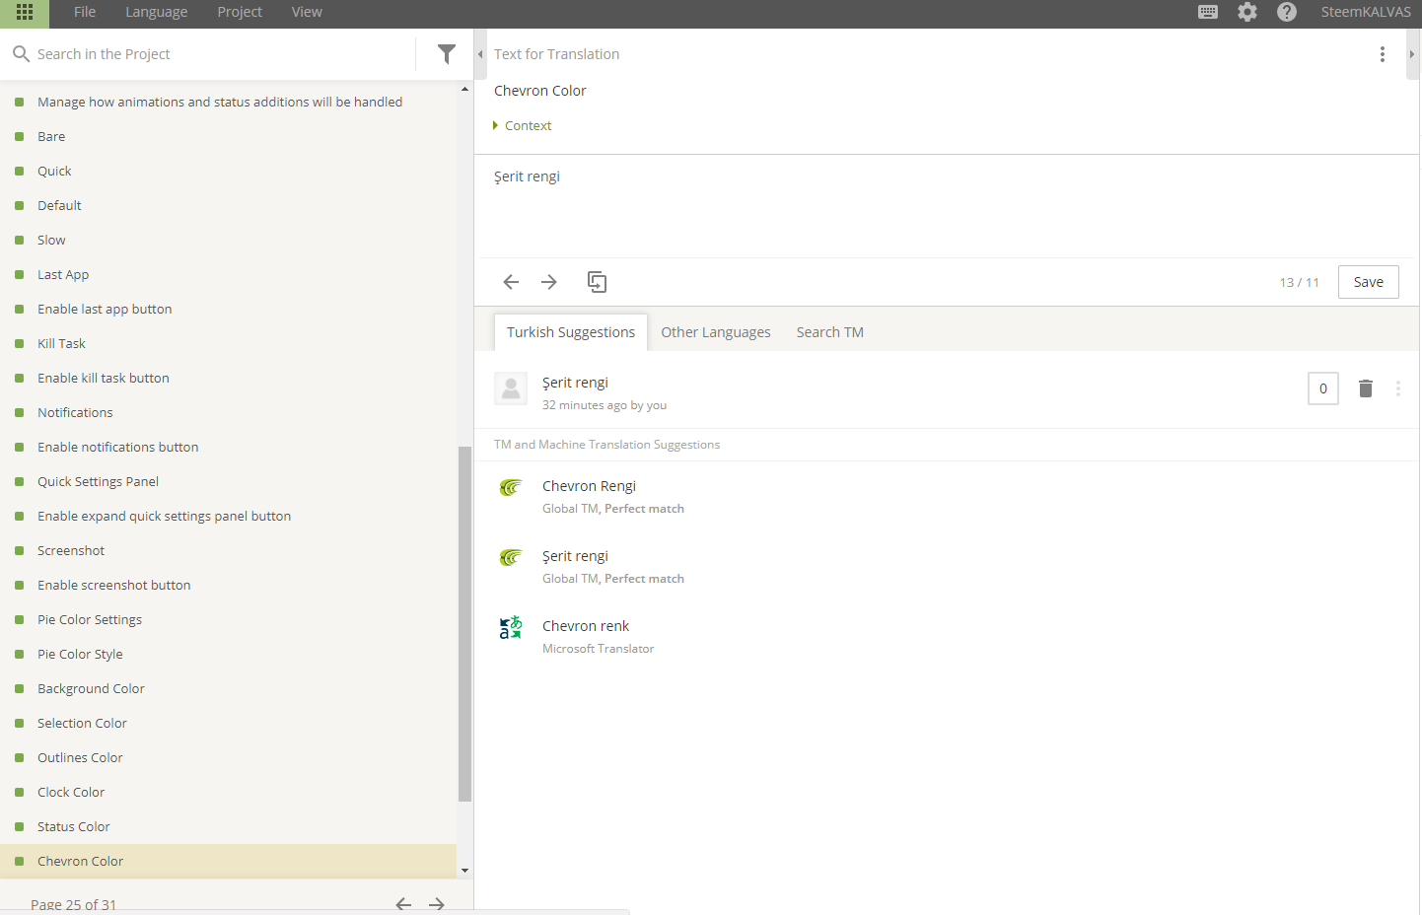Open the apps grid menu icon
The height and width of the screenshot is (915, 1422).
click(x=25, y=12)
